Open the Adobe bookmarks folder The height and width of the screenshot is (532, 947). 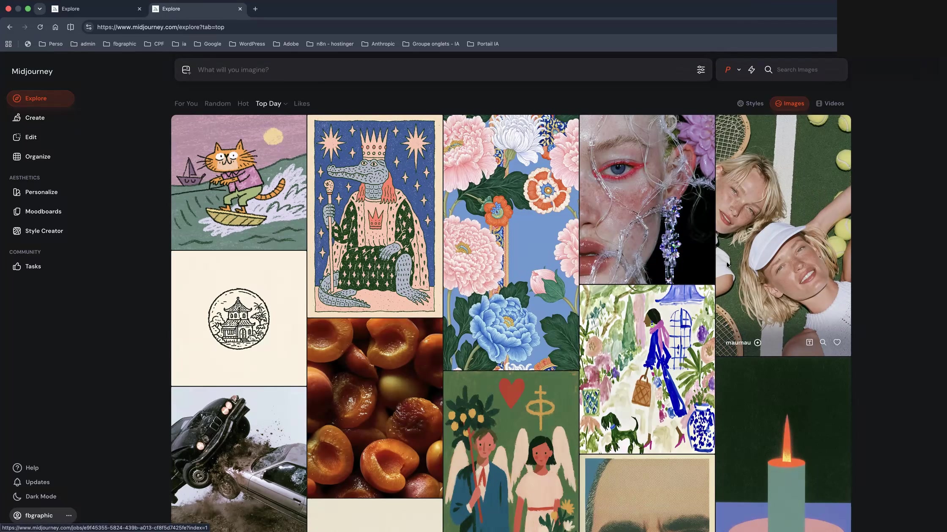(286, 44)
